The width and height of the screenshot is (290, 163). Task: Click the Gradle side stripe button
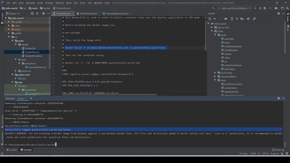288,18
